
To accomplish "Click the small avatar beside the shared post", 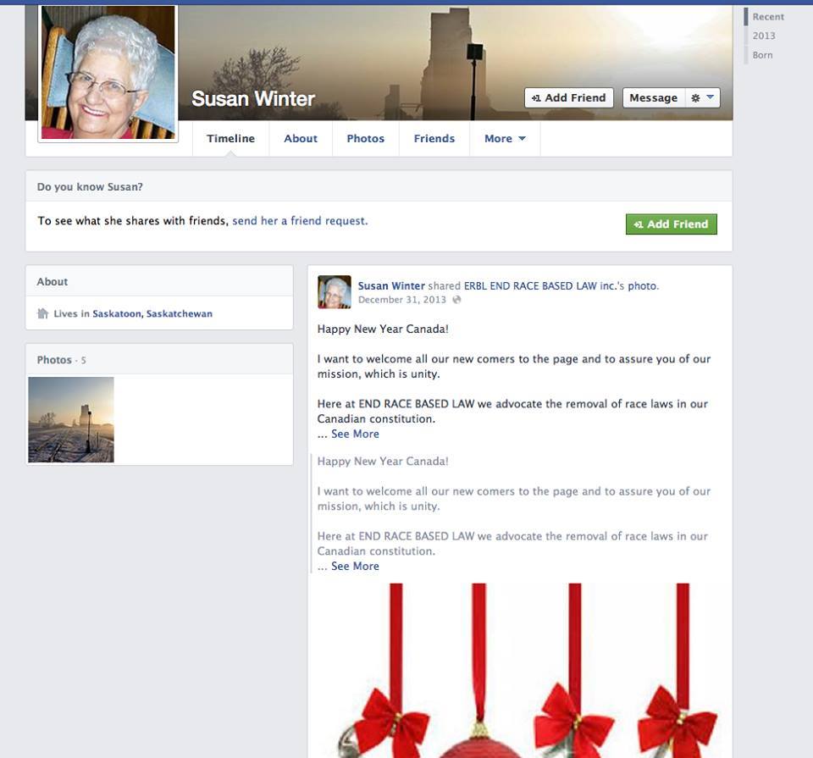I will [x=334, y=292].
